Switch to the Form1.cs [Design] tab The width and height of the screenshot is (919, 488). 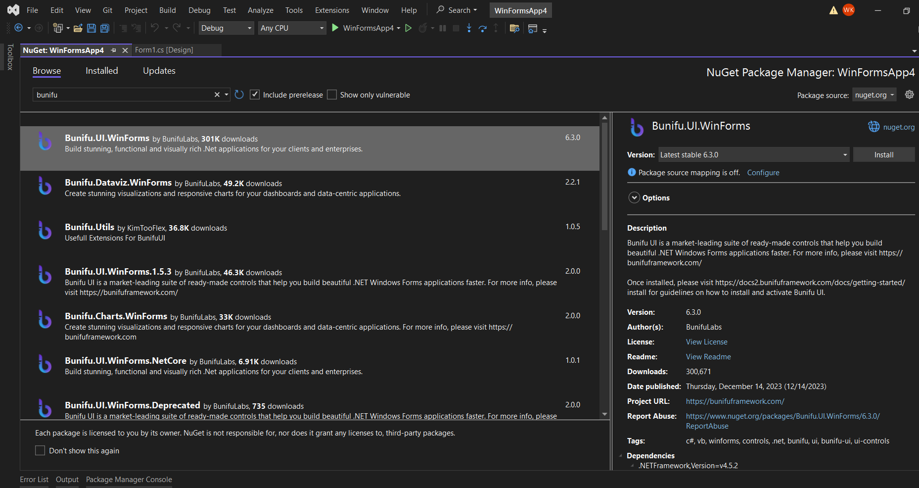164,50
